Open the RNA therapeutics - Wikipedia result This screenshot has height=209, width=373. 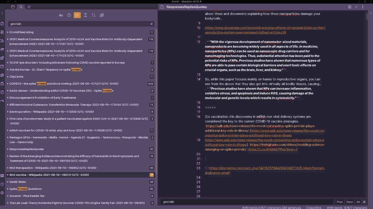pos(53,168)
